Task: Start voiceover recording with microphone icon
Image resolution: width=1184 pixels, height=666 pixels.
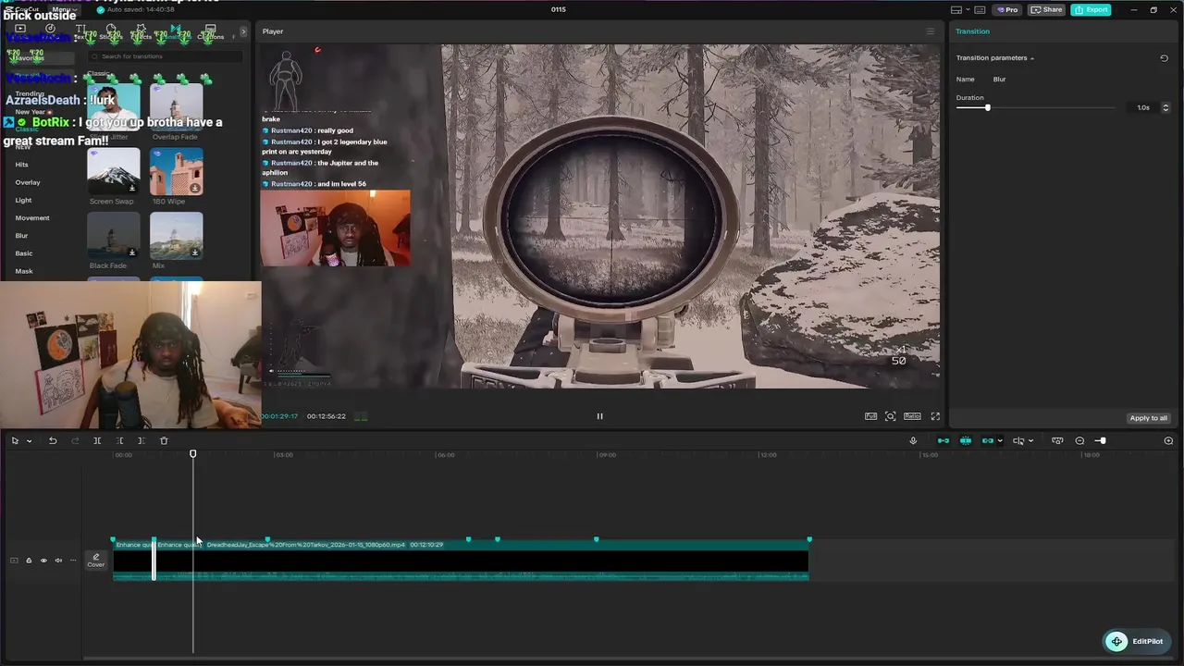Action: pyautogui.click(x=913, y=441)
